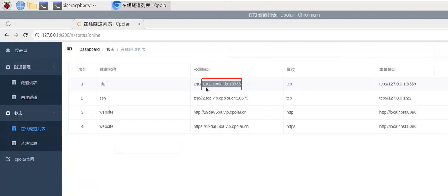Image resolution: width=448 pixels, height=196 pixels.
Task: Launch the web browser globe icon
Action: pyautogui.click(x=20, y=5)
